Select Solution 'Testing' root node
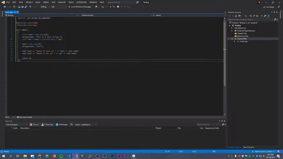The height and width of the screenshot is (159, 283). [x=245, y=23]
